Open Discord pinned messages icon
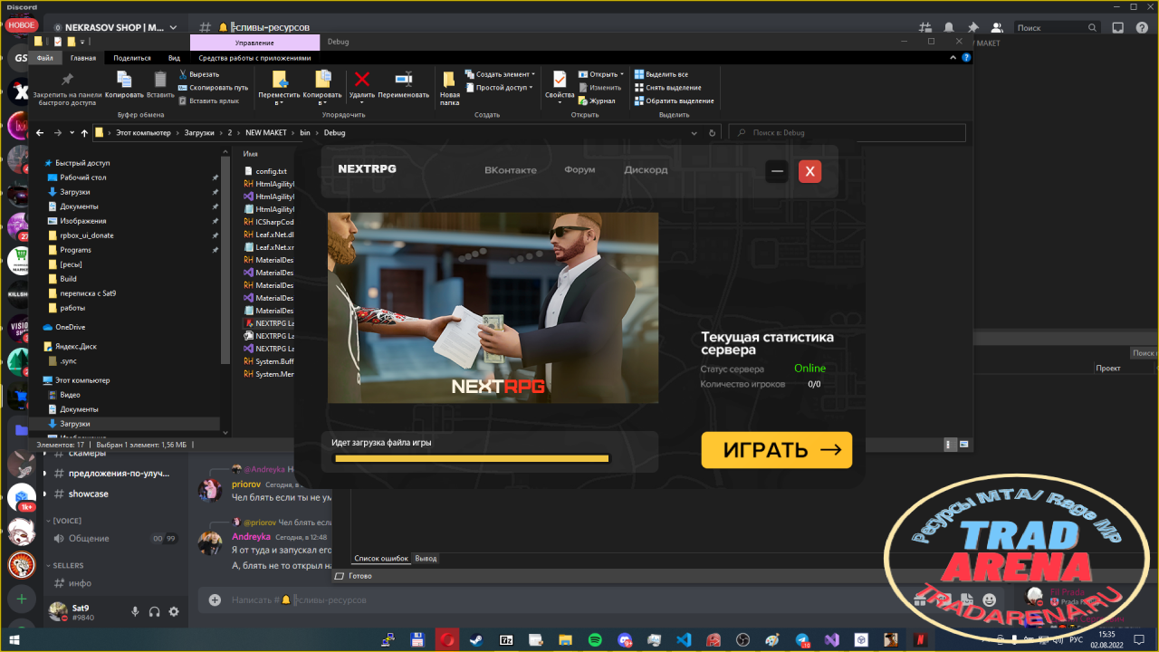 pyautogui.click(x=972, y=28)
